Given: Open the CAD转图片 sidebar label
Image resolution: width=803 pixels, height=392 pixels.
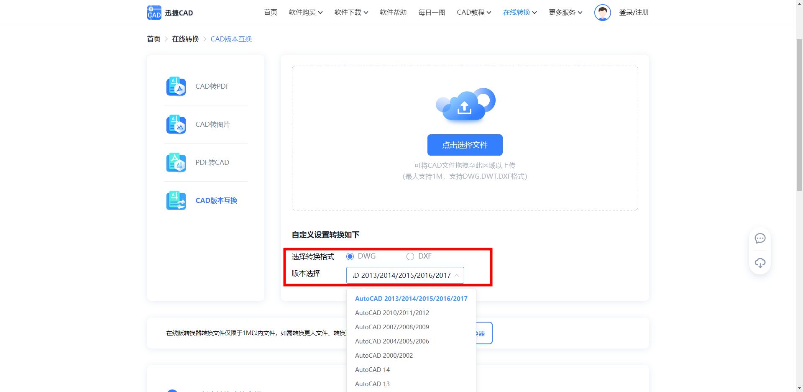Looking at the screenshot, I should click(x=212, y=124).
